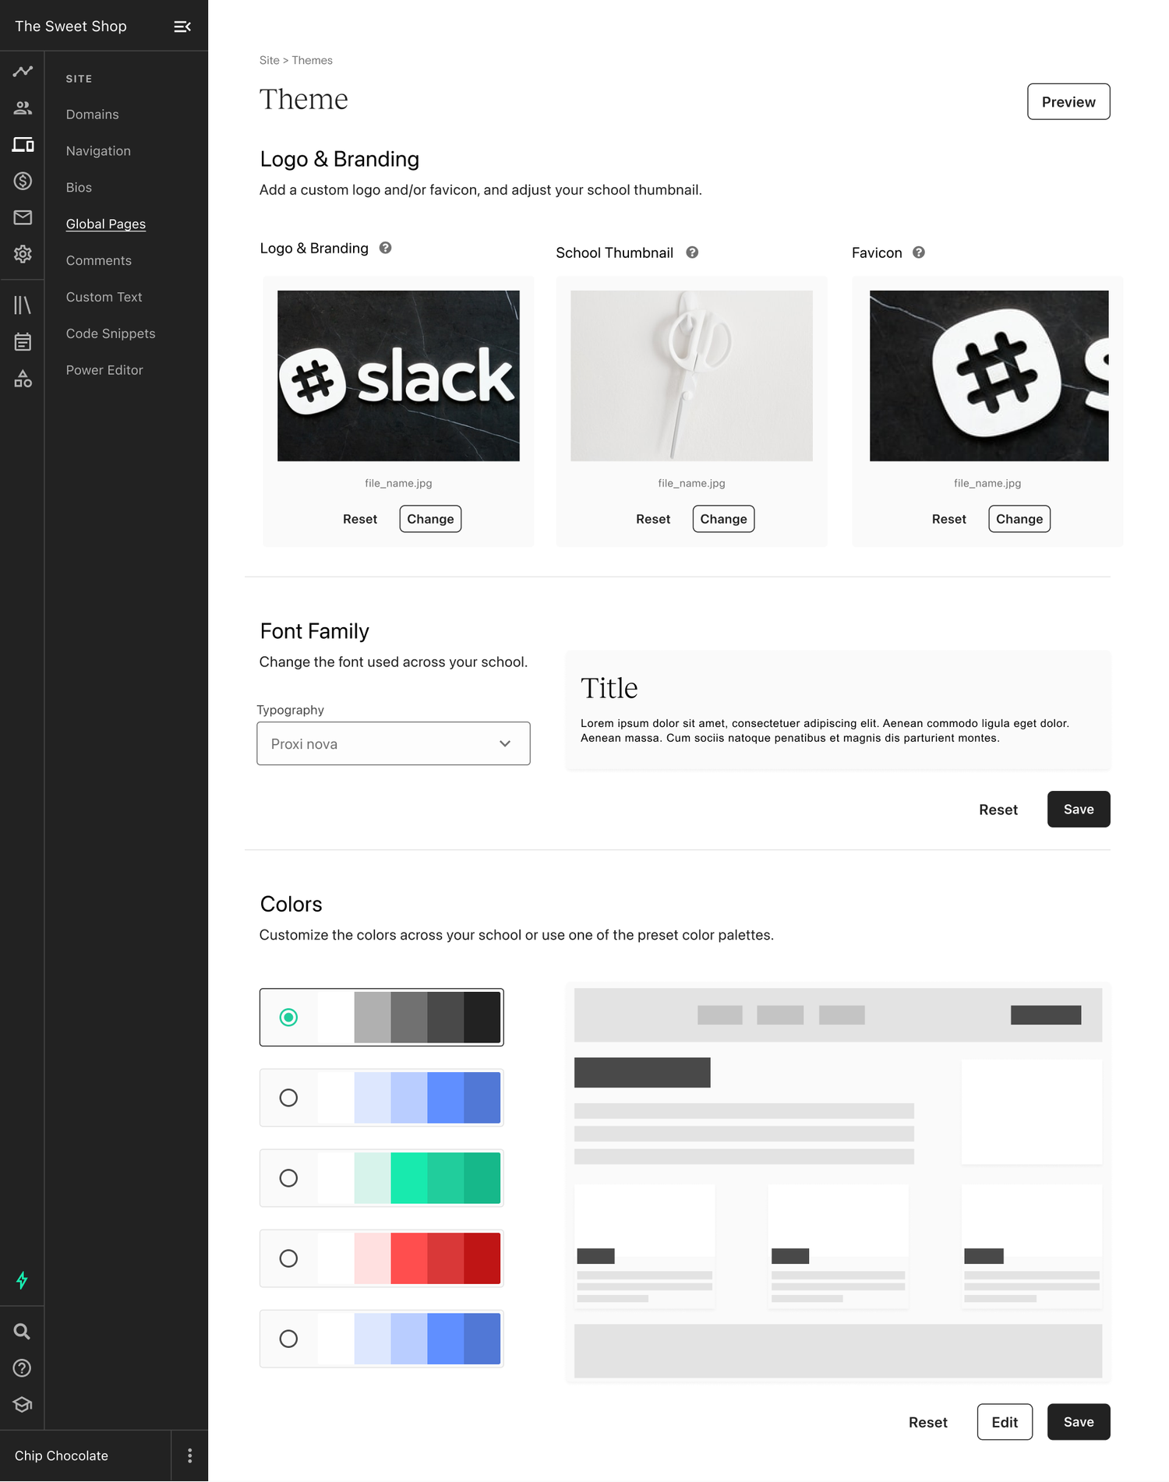Reset the Colors settings
The image size is (1169, 1482).
pyautogui.click(x=928, y=1422)
